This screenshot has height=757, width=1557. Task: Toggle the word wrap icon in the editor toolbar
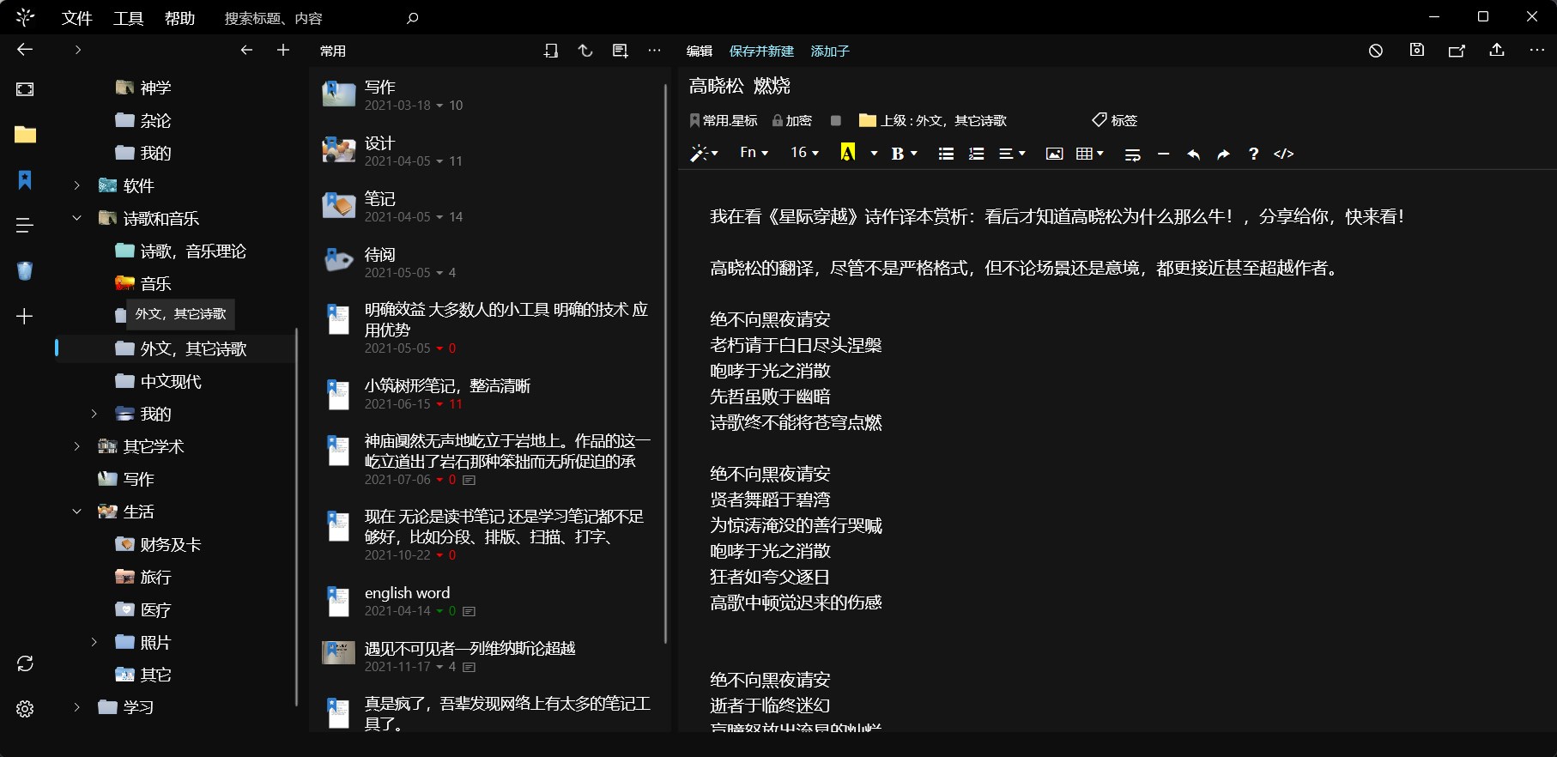(1132, 154)
